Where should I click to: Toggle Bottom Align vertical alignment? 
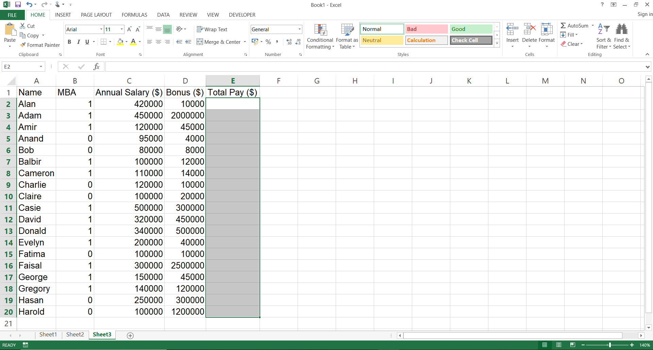point(167,29)
